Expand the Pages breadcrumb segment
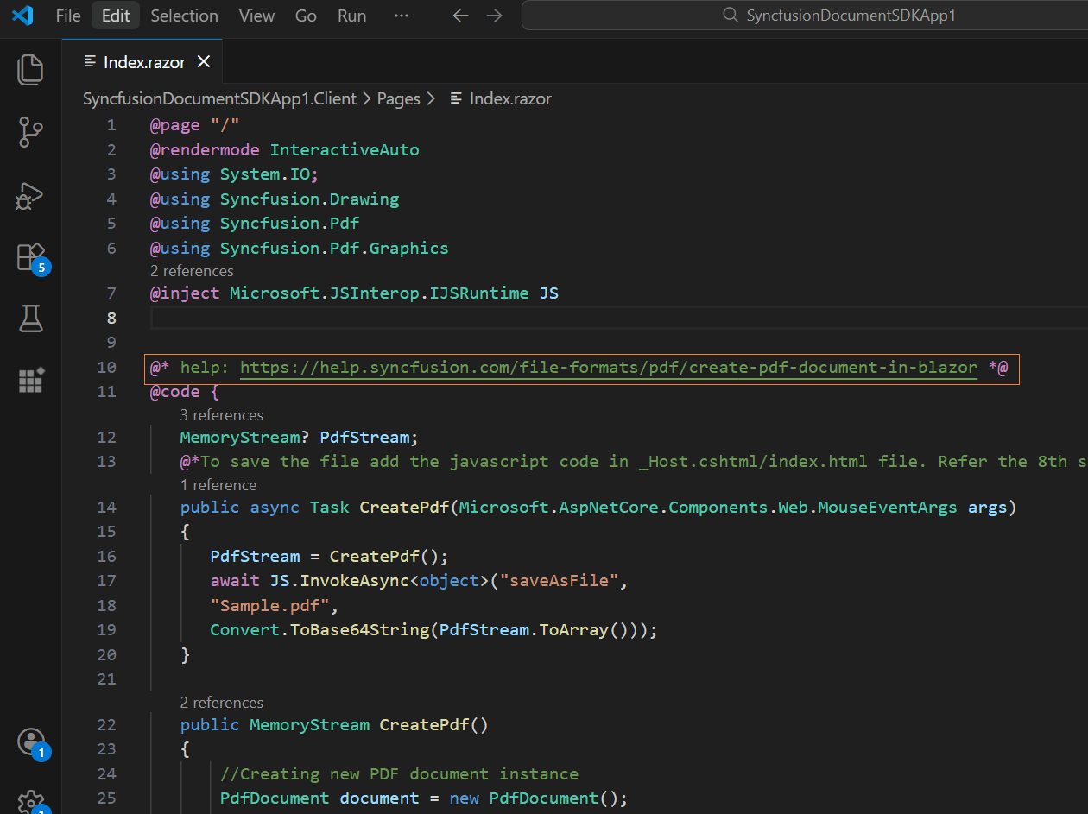Viewport: 1088px width, 814px height. click(x=398, y=99)
